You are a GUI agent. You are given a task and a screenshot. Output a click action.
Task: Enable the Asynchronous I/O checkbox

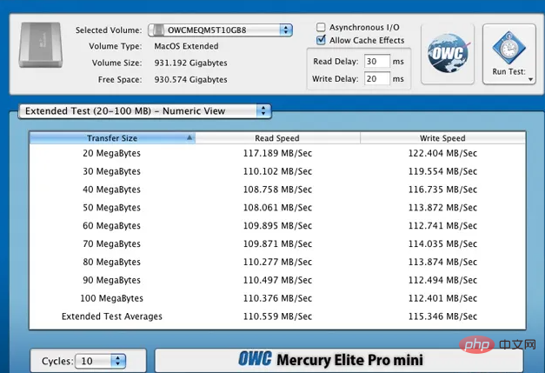tap(321, 27)
